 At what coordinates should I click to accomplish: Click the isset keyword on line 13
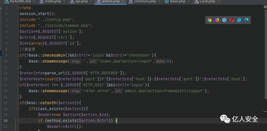click(50, 79)
